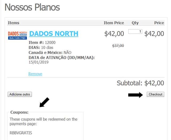Click the crossed-out $37,00 price

[118, 46]
